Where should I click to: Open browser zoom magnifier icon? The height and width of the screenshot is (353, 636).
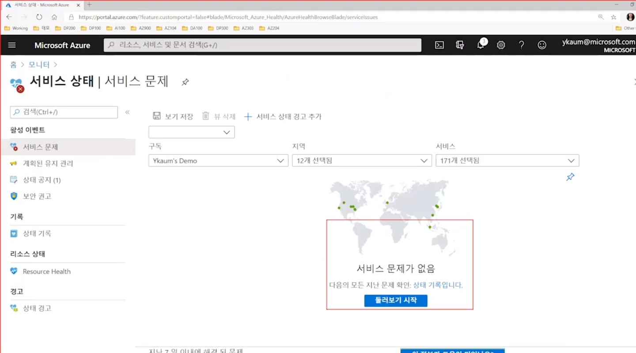[x=601, y=17]
